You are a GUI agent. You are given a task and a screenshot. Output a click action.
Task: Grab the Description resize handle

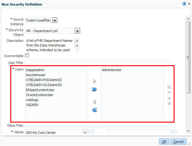(x=77, y=51)
